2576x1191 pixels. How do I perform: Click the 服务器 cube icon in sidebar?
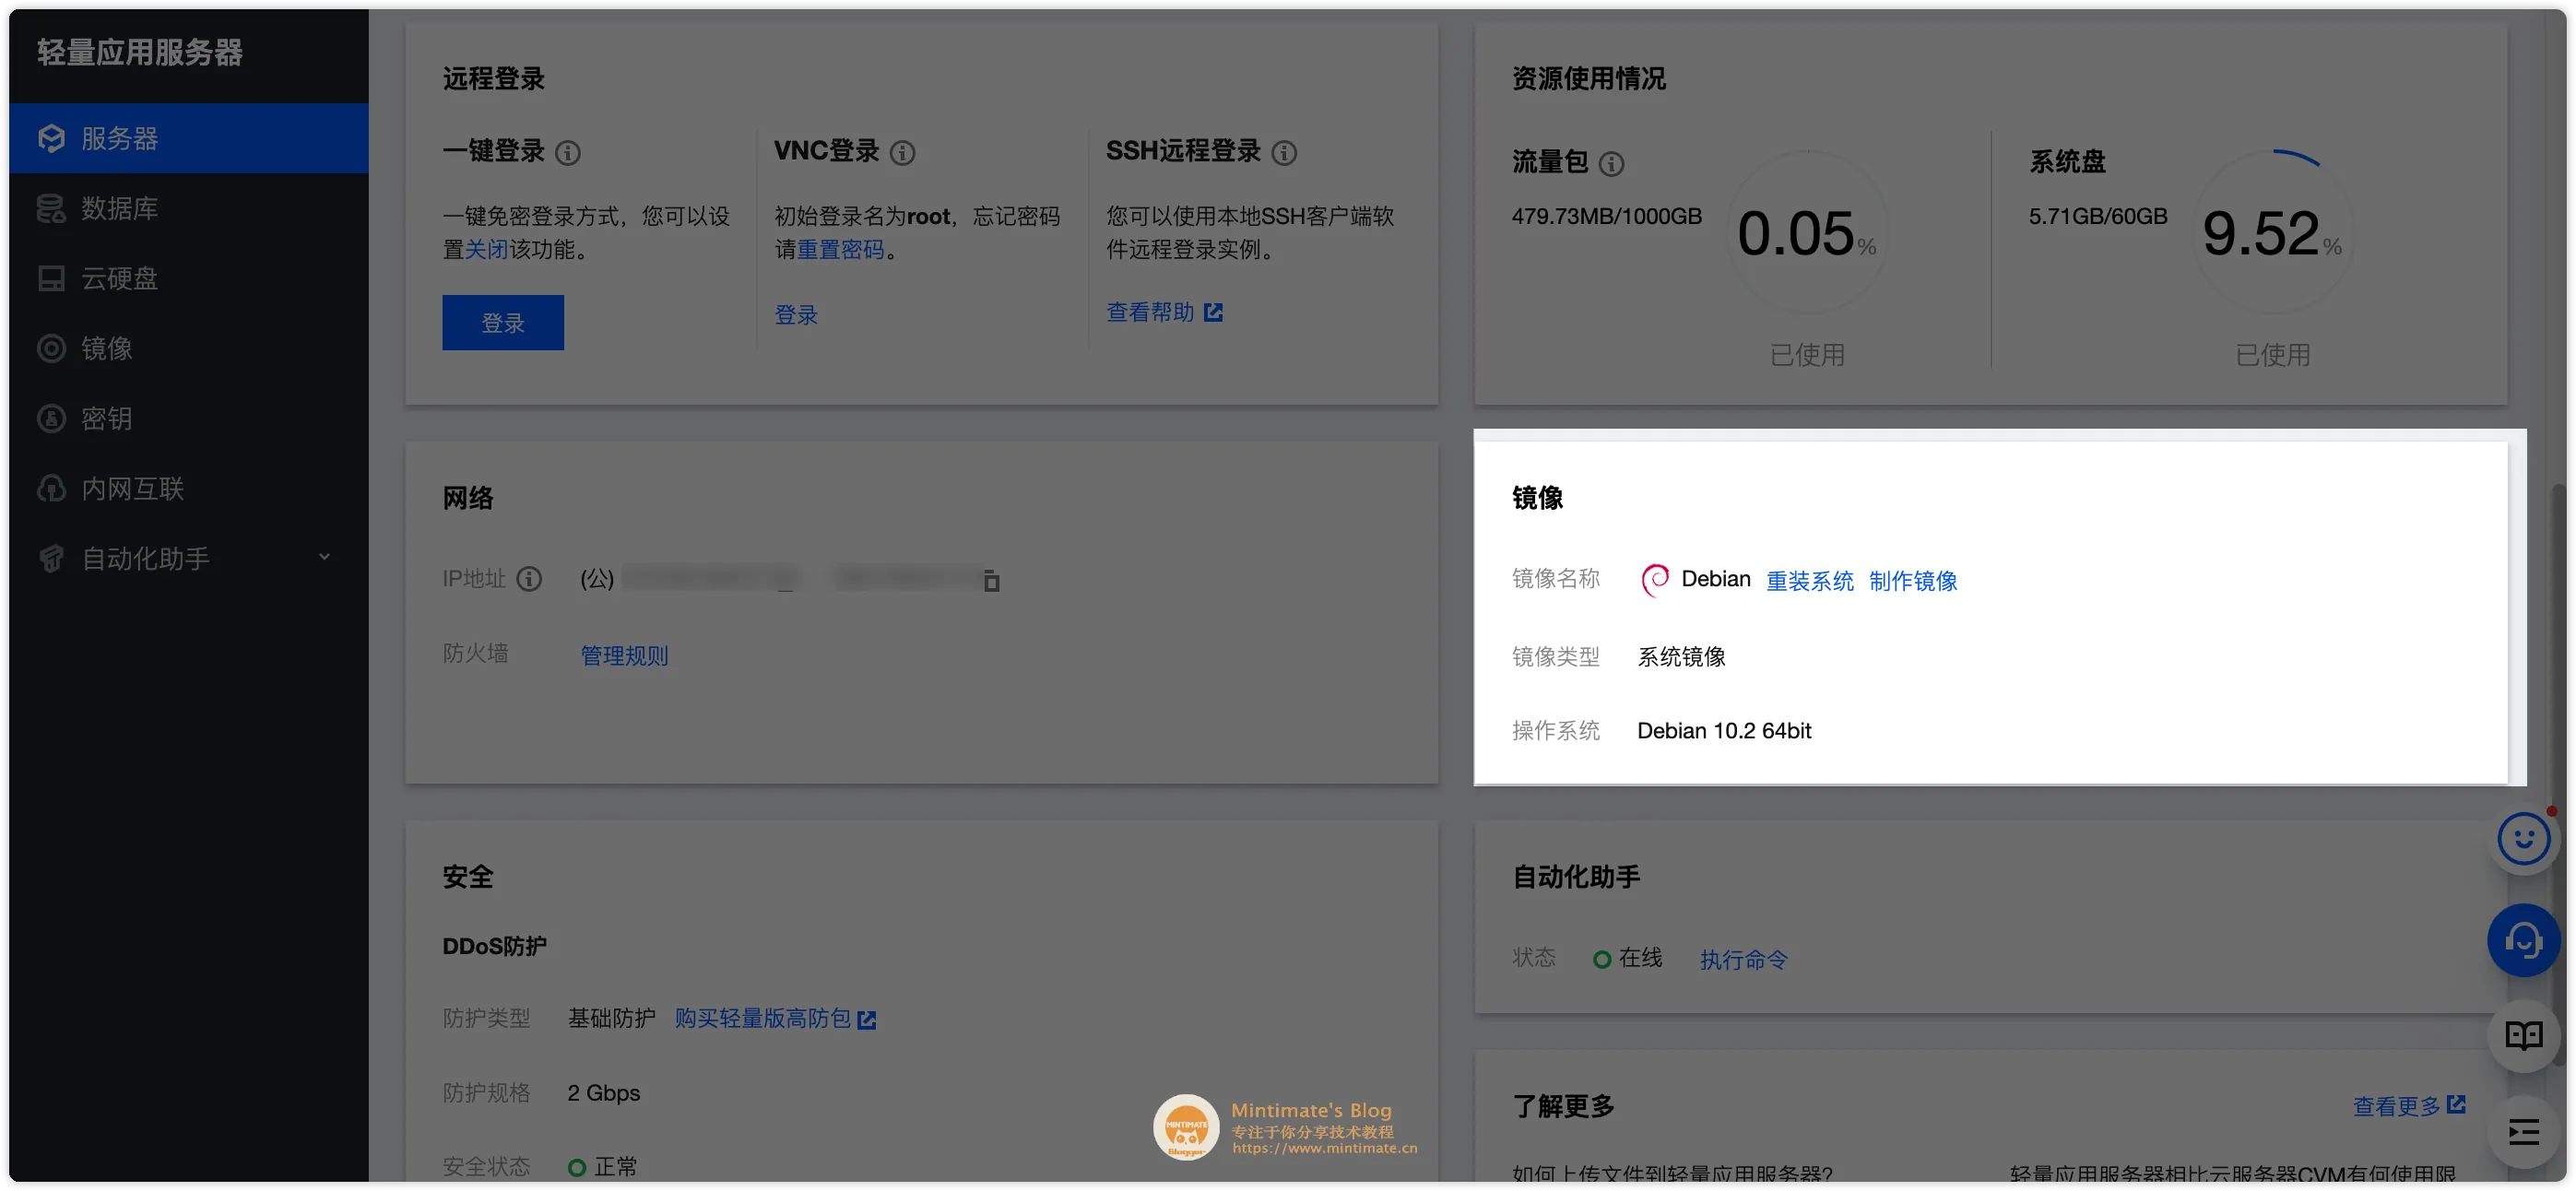click(51, 138)
